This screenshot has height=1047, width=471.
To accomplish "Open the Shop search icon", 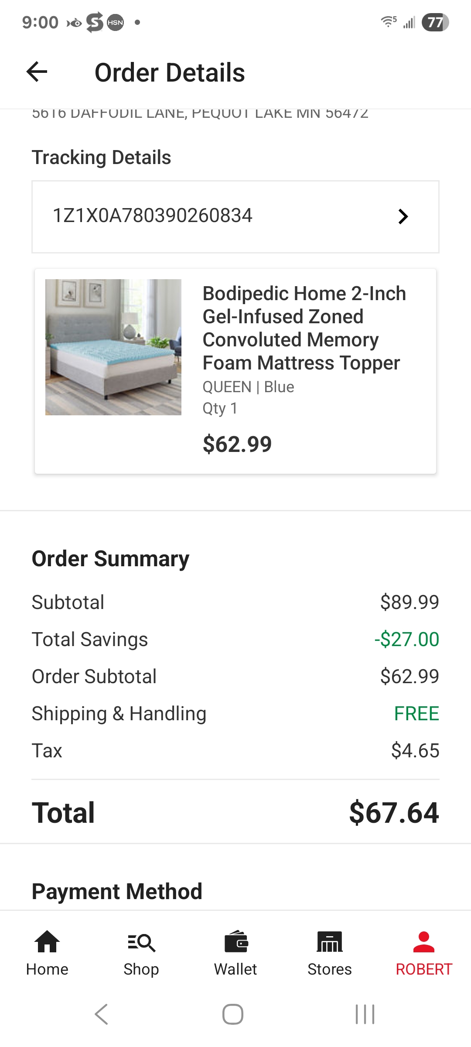I will [x=141, y=942].
